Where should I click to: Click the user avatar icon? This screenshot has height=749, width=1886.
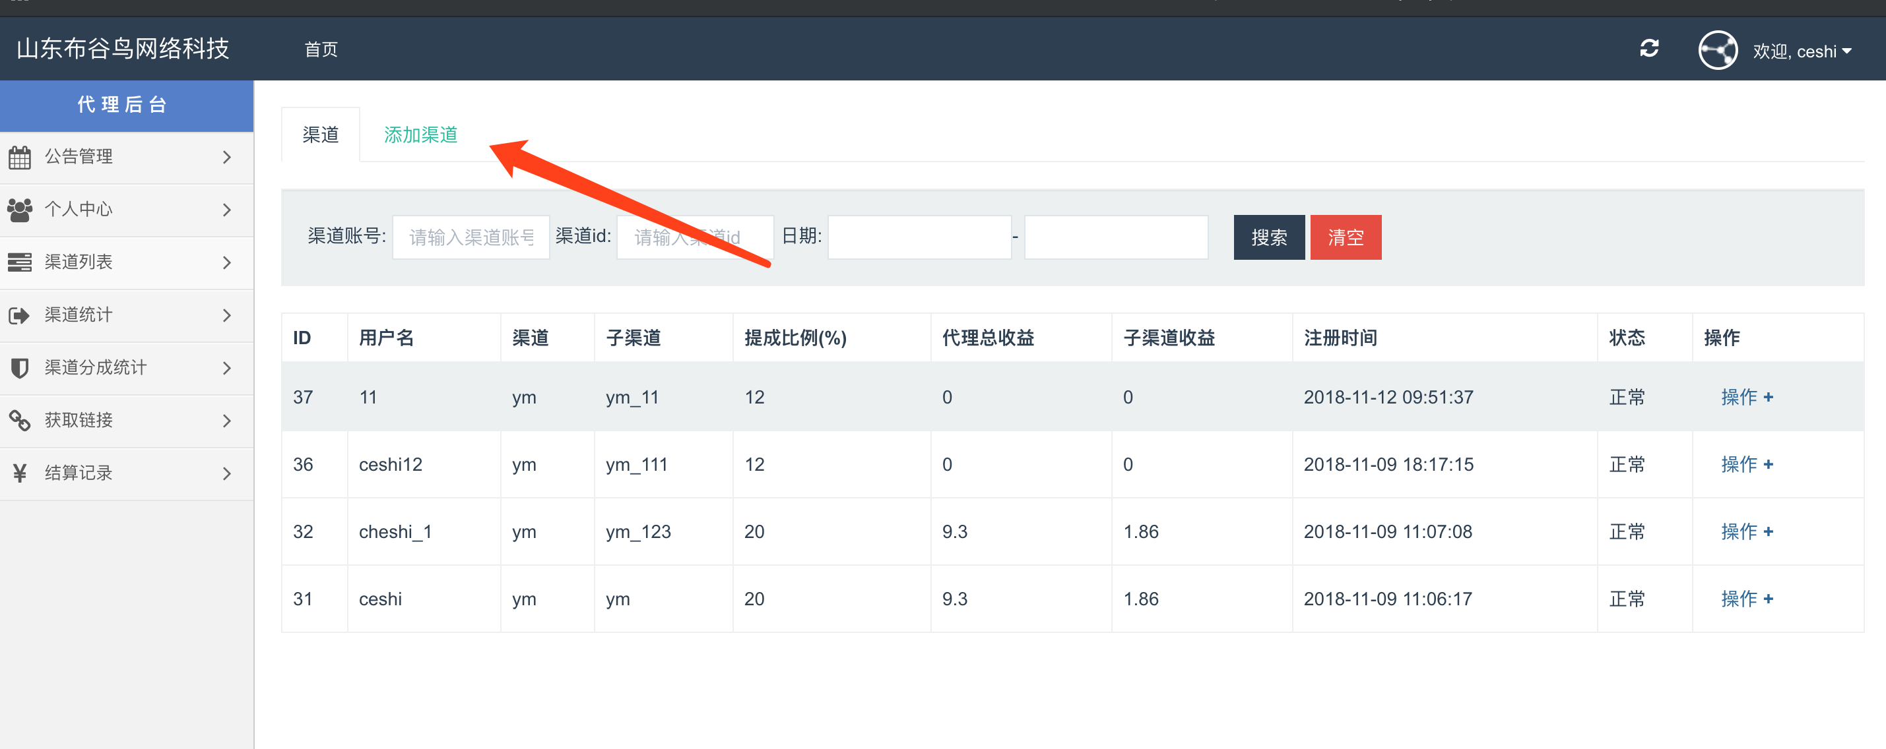point(1717,51)
